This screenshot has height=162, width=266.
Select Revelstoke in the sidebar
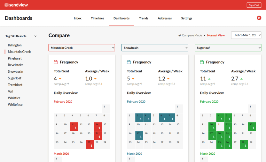16,65
